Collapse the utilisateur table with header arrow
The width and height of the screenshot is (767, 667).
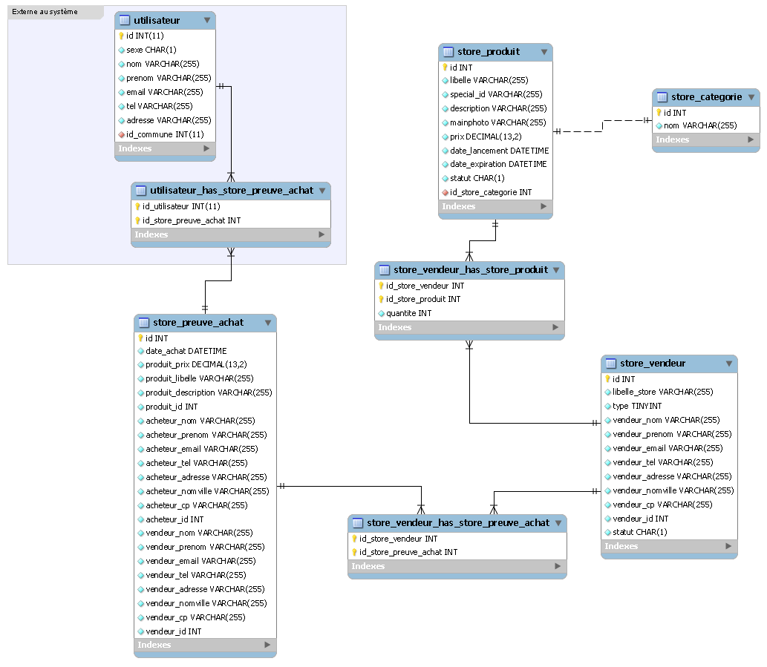(207, 20)
